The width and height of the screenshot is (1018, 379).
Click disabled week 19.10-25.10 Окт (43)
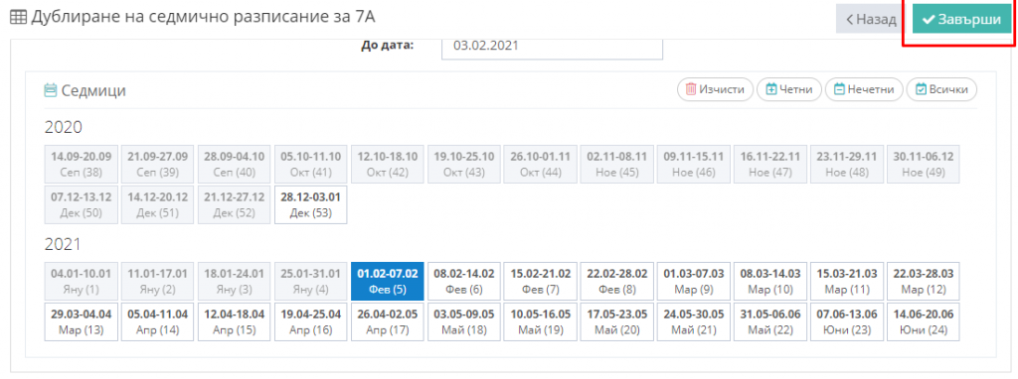[463, 164]
